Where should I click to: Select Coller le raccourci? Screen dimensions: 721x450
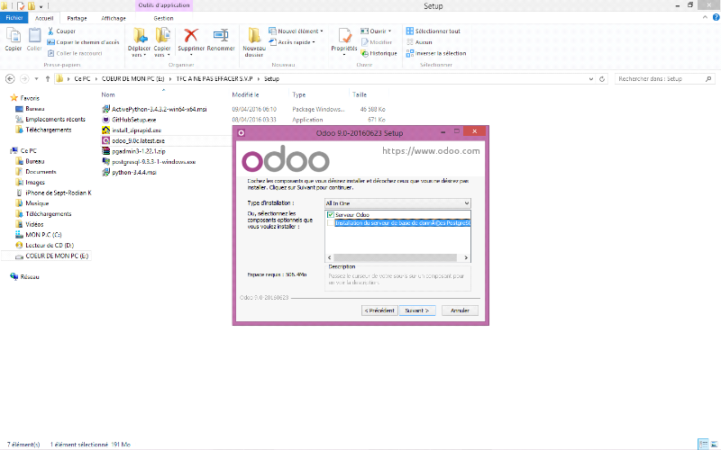point(75,53)
